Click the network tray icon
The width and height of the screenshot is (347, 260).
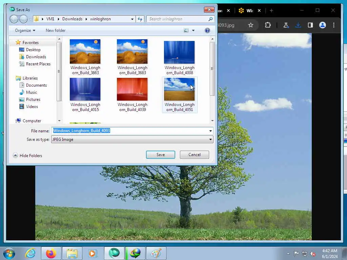point(305,254)
